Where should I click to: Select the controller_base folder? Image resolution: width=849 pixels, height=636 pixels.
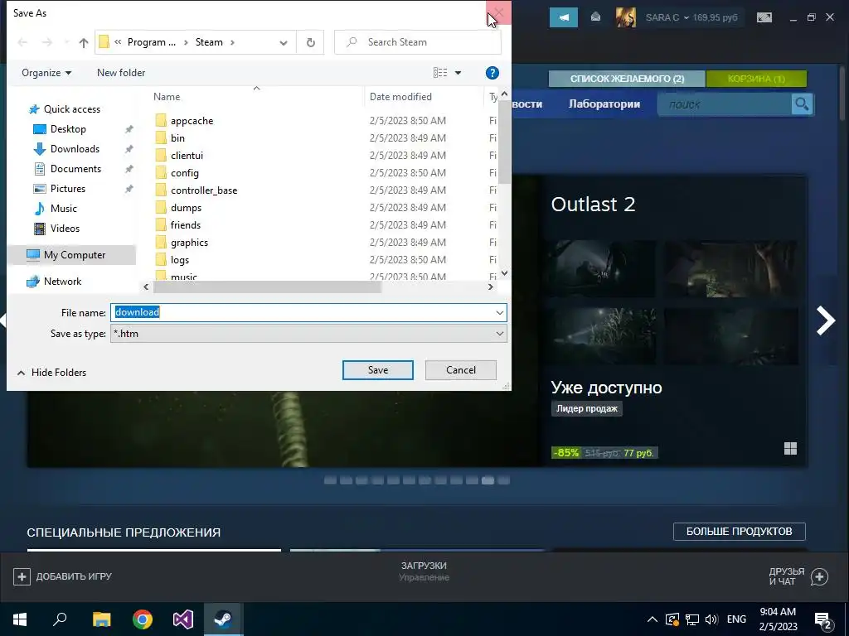204,190
